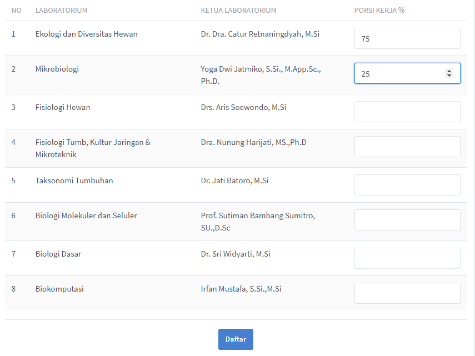475x356 pixels.
Task: Click the PORSI KERJA % column header
Action: [x=379, y=11]
